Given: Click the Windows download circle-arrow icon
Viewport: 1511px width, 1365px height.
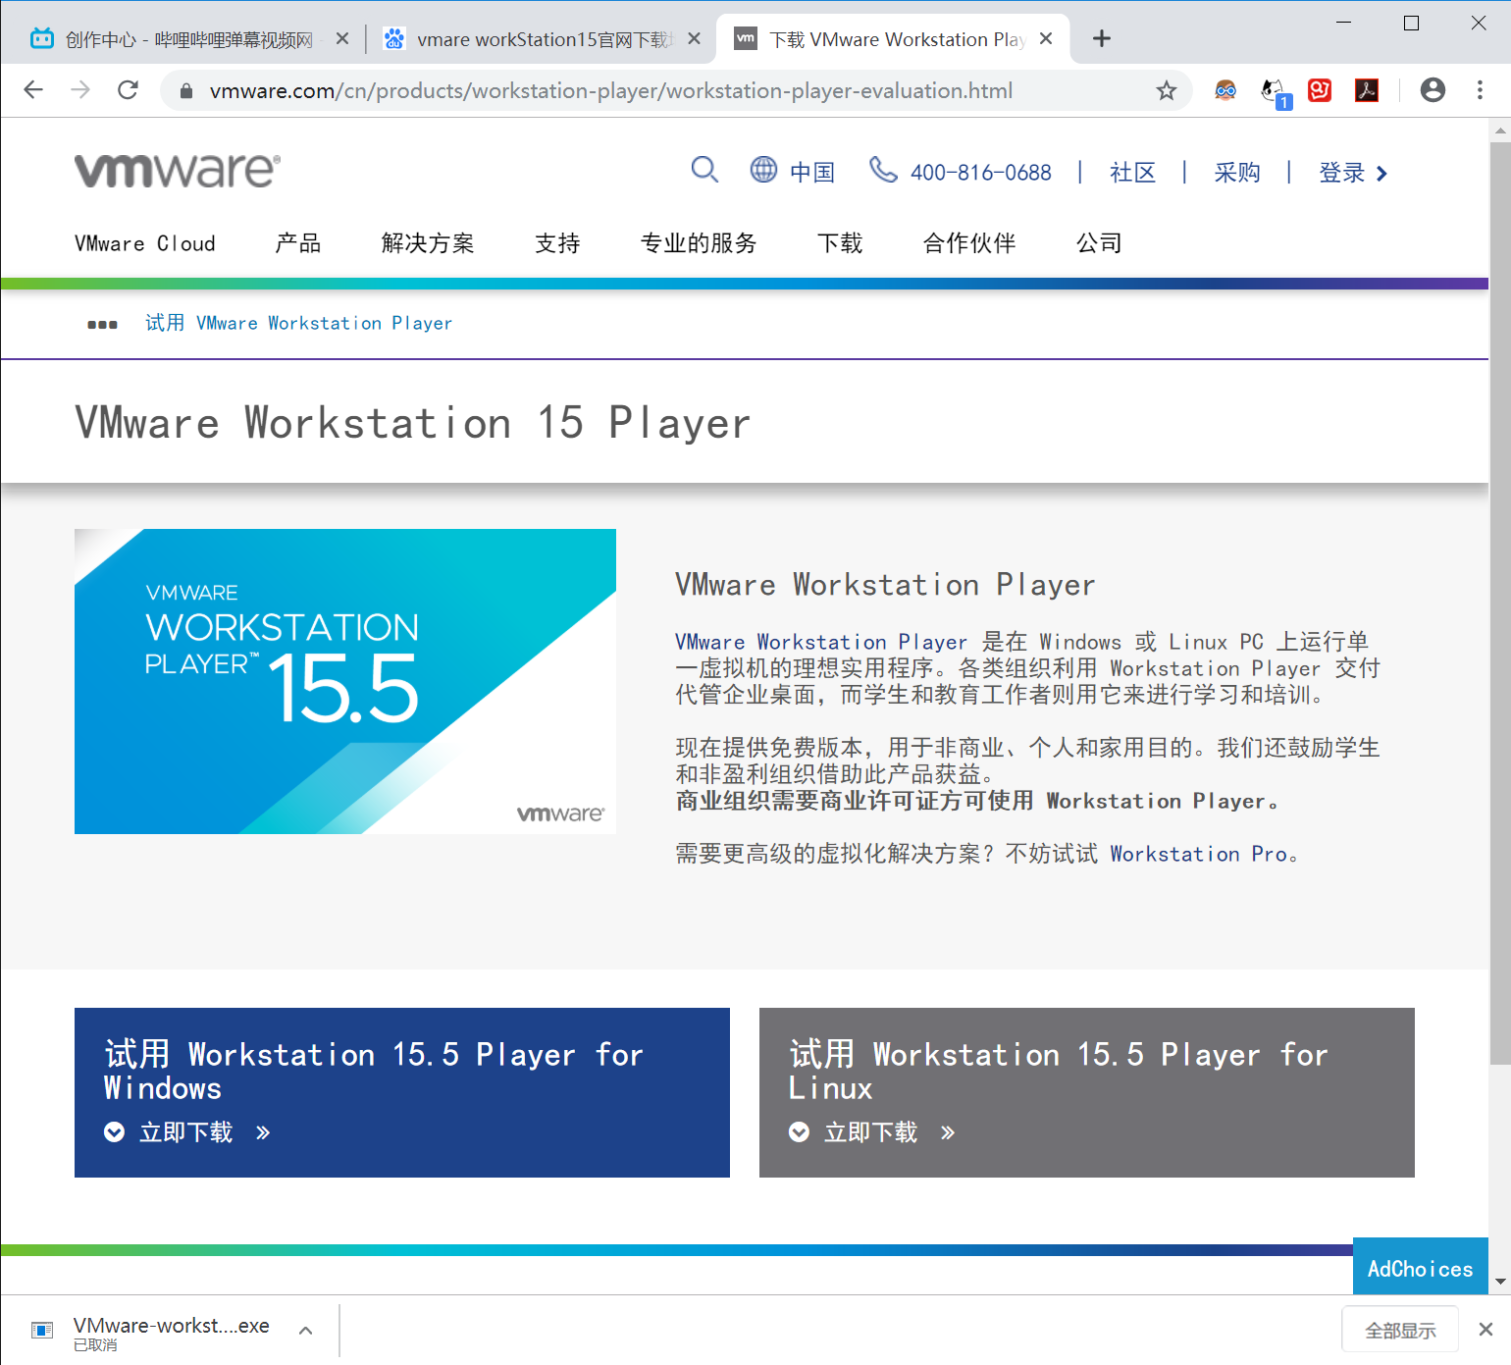Looking at the screenshot, I should point(114,1132).
